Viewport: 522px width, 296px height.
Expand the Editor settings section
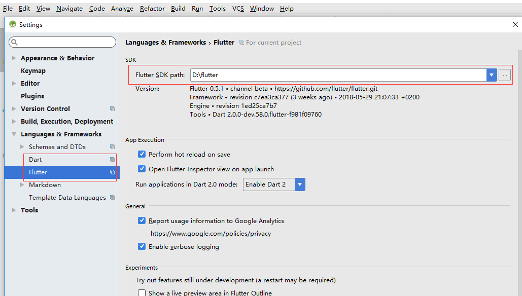pos(14,83)
